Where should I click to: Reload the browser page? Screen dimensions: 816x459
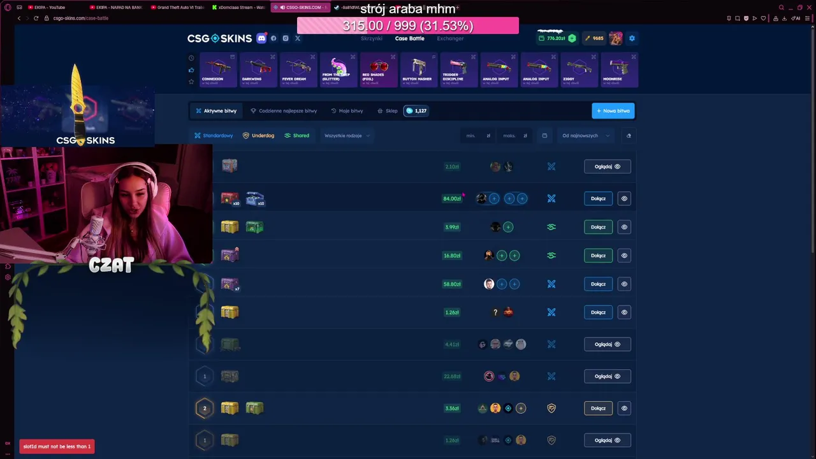click(36, 18)
